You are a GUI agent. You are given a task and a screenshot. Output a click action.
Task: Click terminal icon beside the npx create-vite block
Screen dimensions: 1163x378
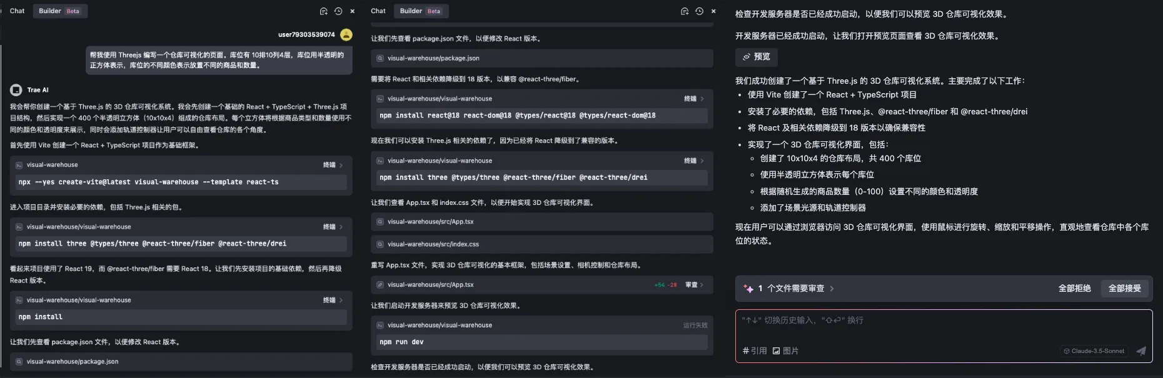click(x=19, y=165)
